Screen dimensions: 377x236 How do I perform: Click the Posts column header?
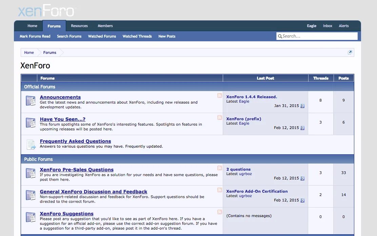pyautogui.click(x=343, y=78)
